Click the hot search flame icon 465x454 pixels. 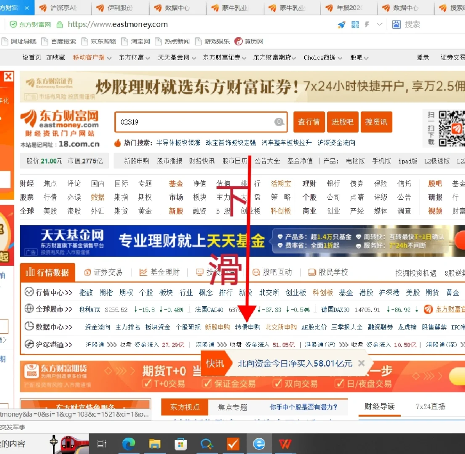[118, 143]
